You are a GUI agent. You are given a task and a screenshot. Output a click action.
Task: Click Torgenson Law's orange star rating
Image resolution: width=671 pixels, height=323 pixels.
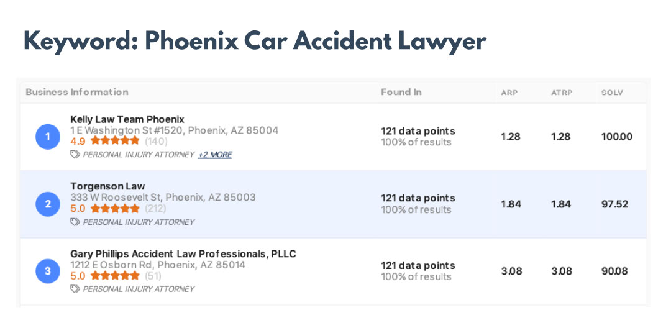pos(115,209)
